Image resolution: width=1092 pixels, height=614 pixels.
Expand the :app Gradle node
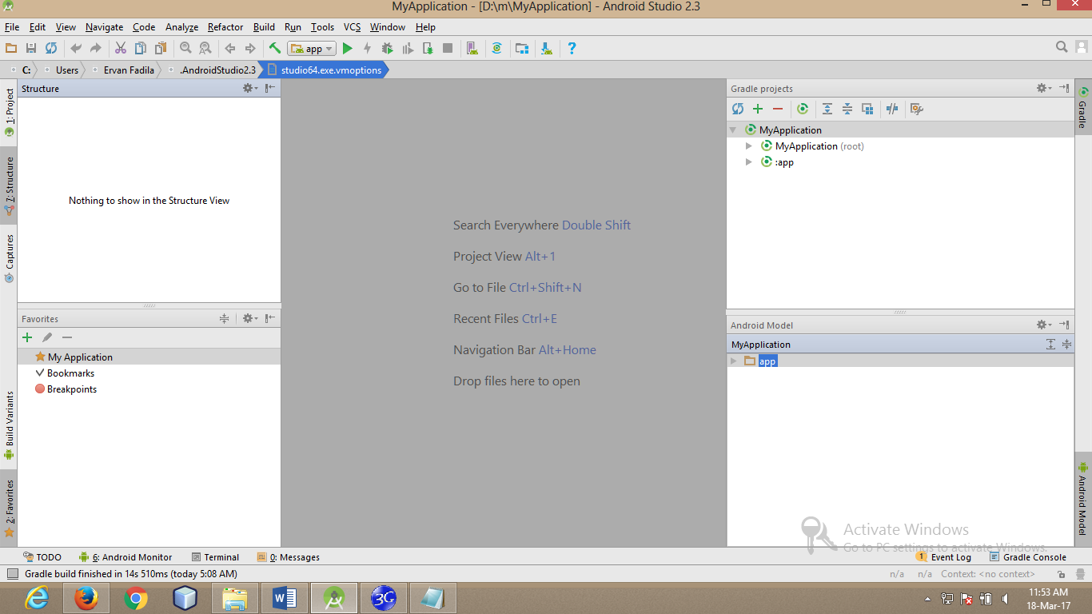(x=749, y=161)
